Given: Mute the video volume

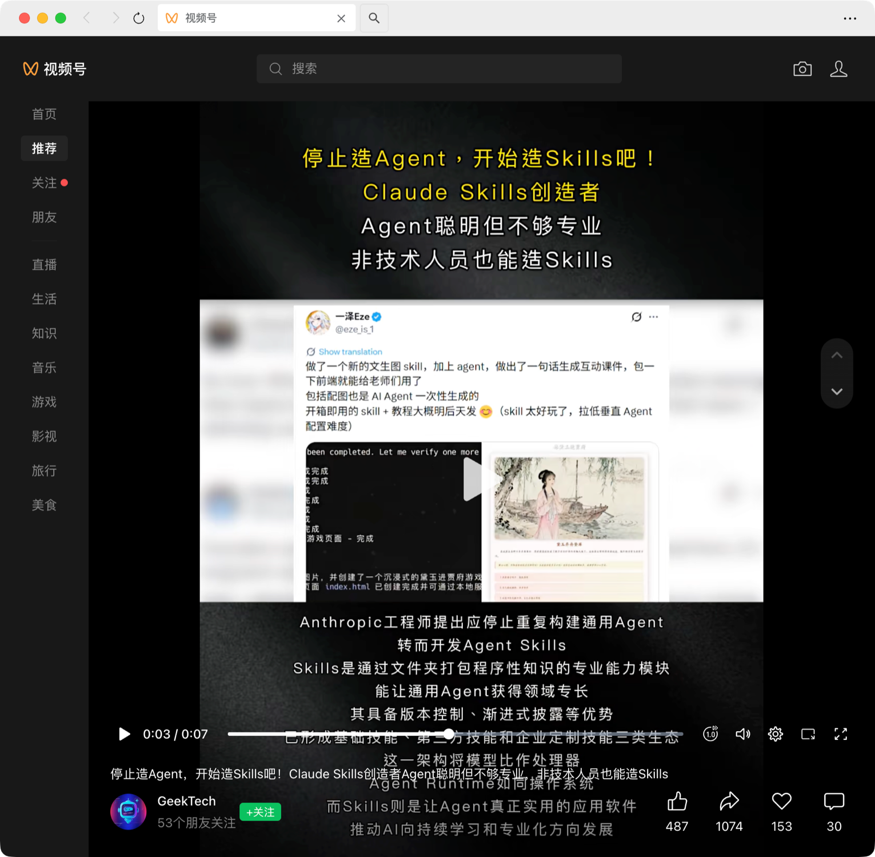Looking at the screenshot, I should pos(743,734).
